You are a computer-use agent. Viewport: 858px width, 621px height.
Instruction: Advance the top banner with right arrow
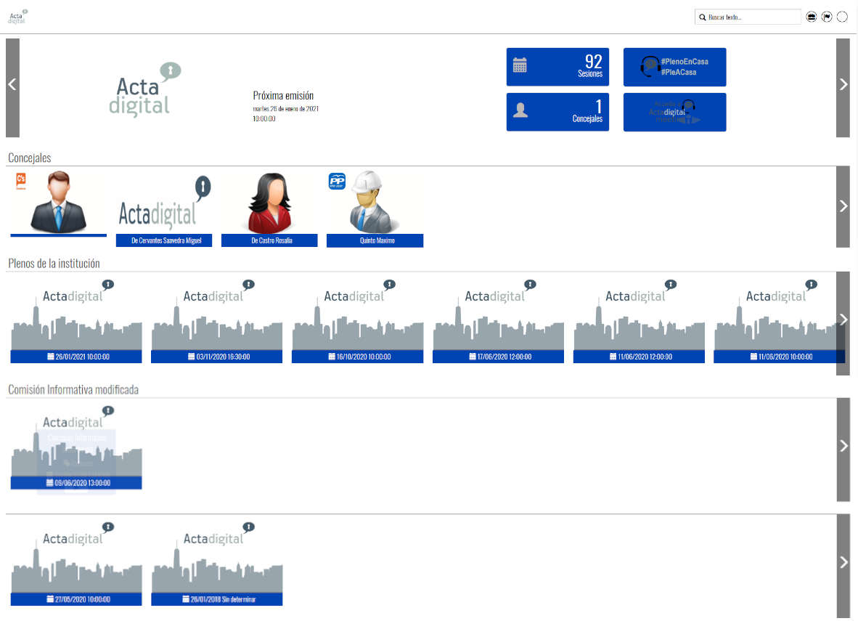[x=843, y=87]
